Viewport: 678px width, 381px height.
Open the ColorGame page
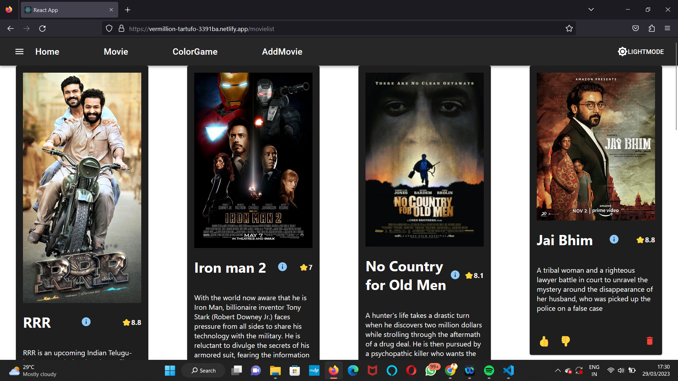tap(195, 52)
